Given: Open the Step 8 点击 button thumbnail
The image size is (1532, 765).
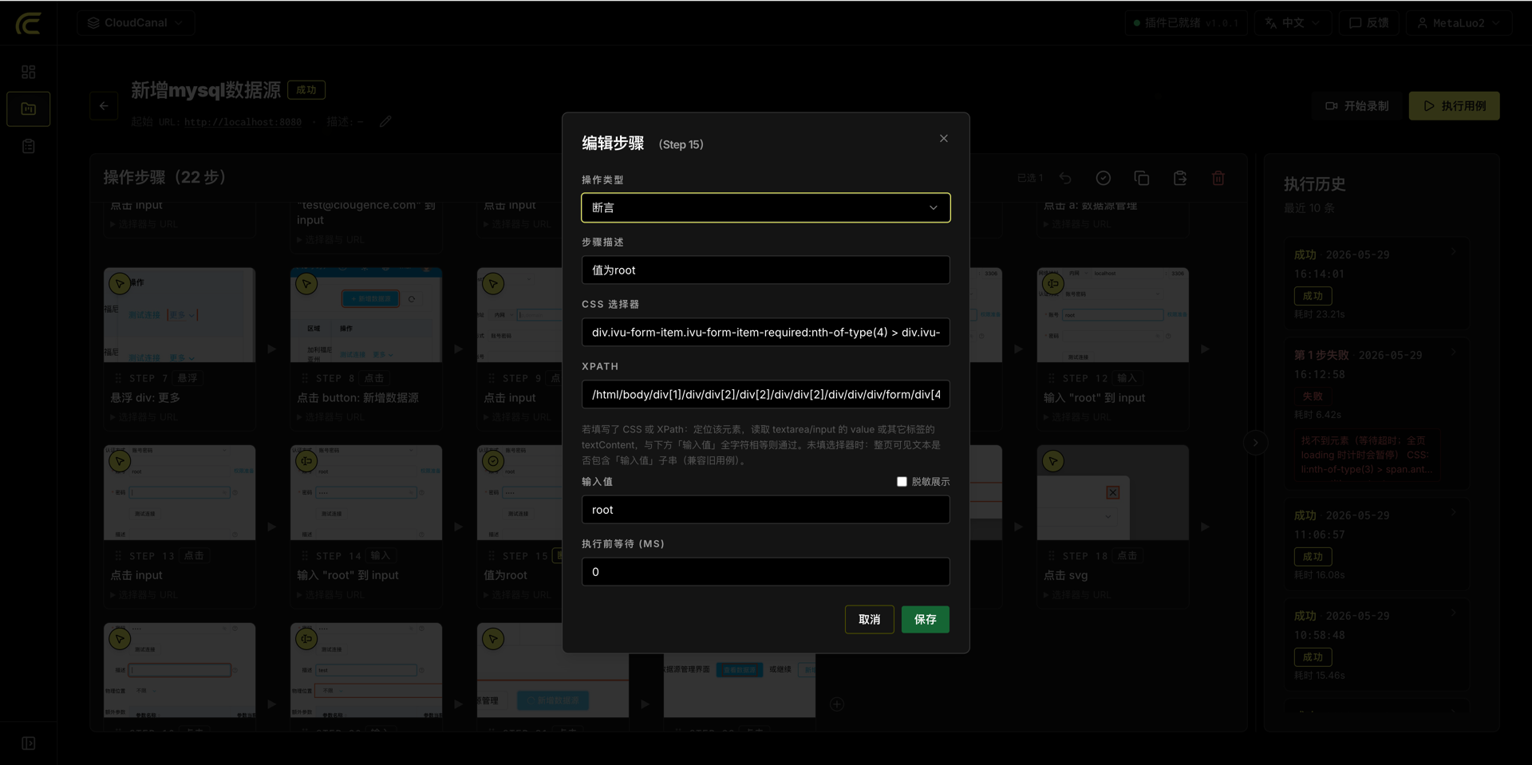Looking at the screenshot, I should (x=366, y=315).
